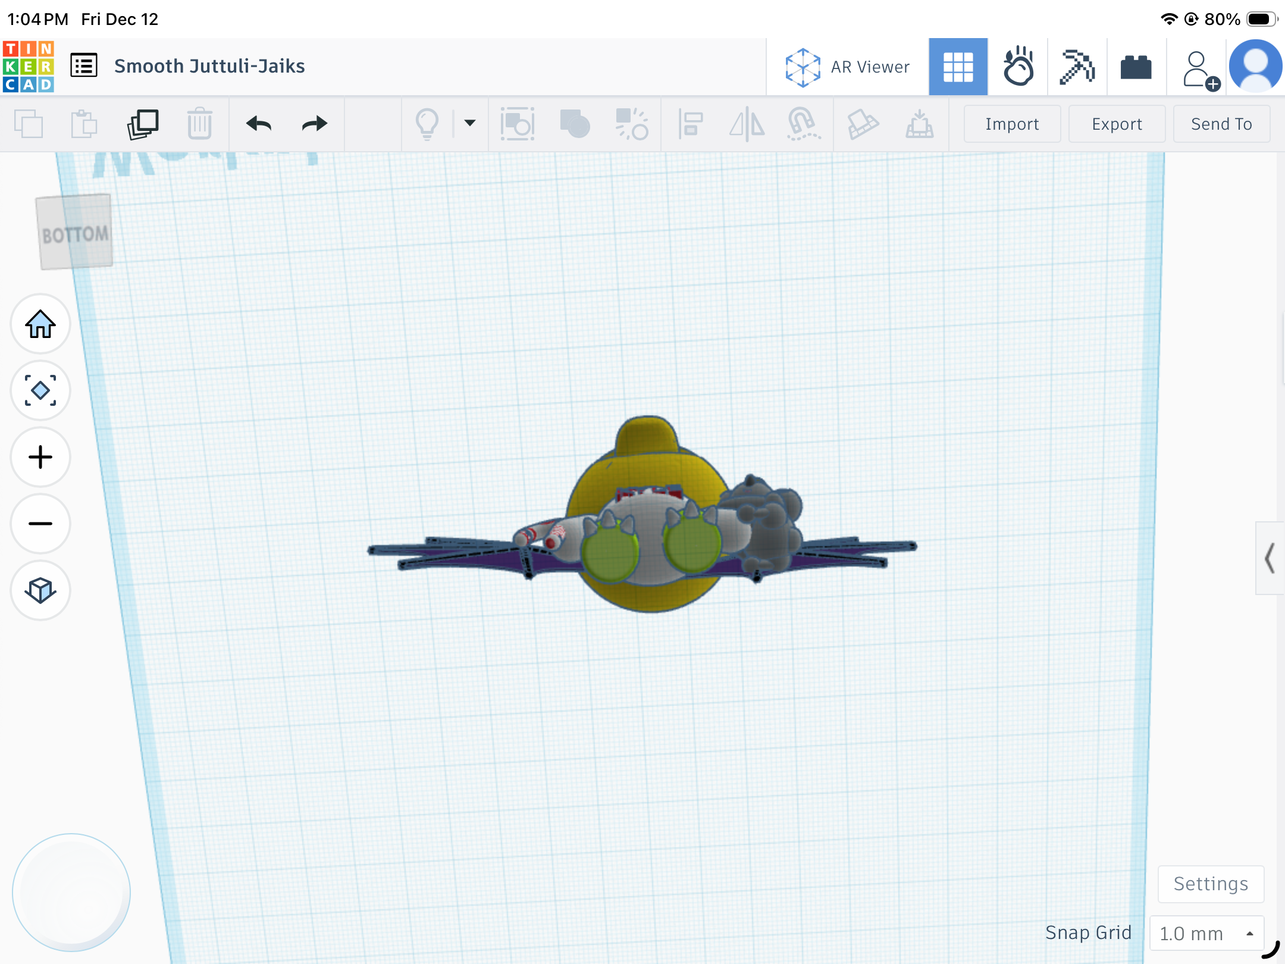1285x964 pixels.
Task: Click the Export button
Action: 1117,124
